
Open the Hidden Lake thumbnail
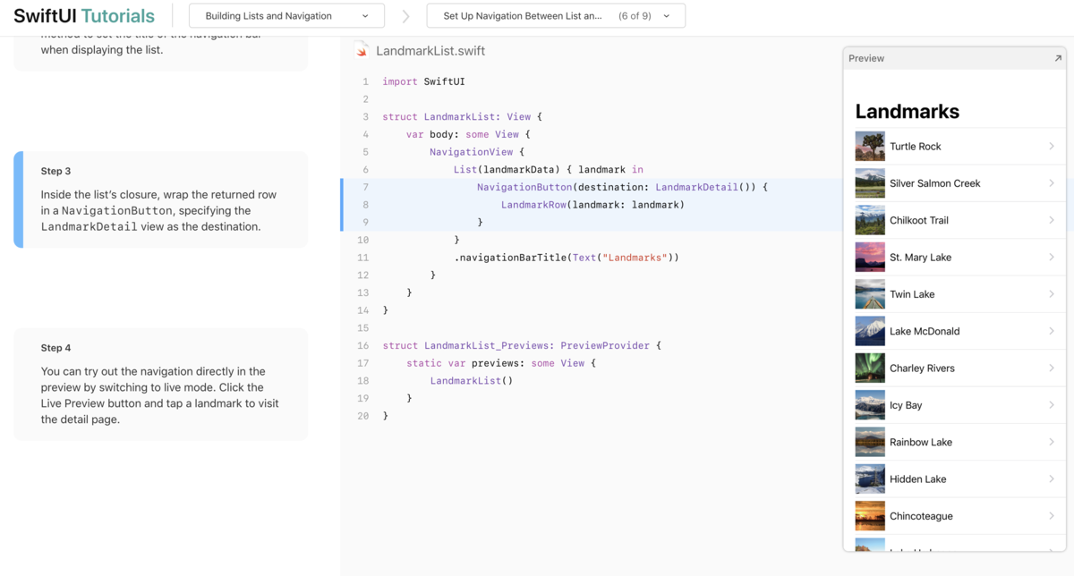pyautogui.click(x=870, y=479)
